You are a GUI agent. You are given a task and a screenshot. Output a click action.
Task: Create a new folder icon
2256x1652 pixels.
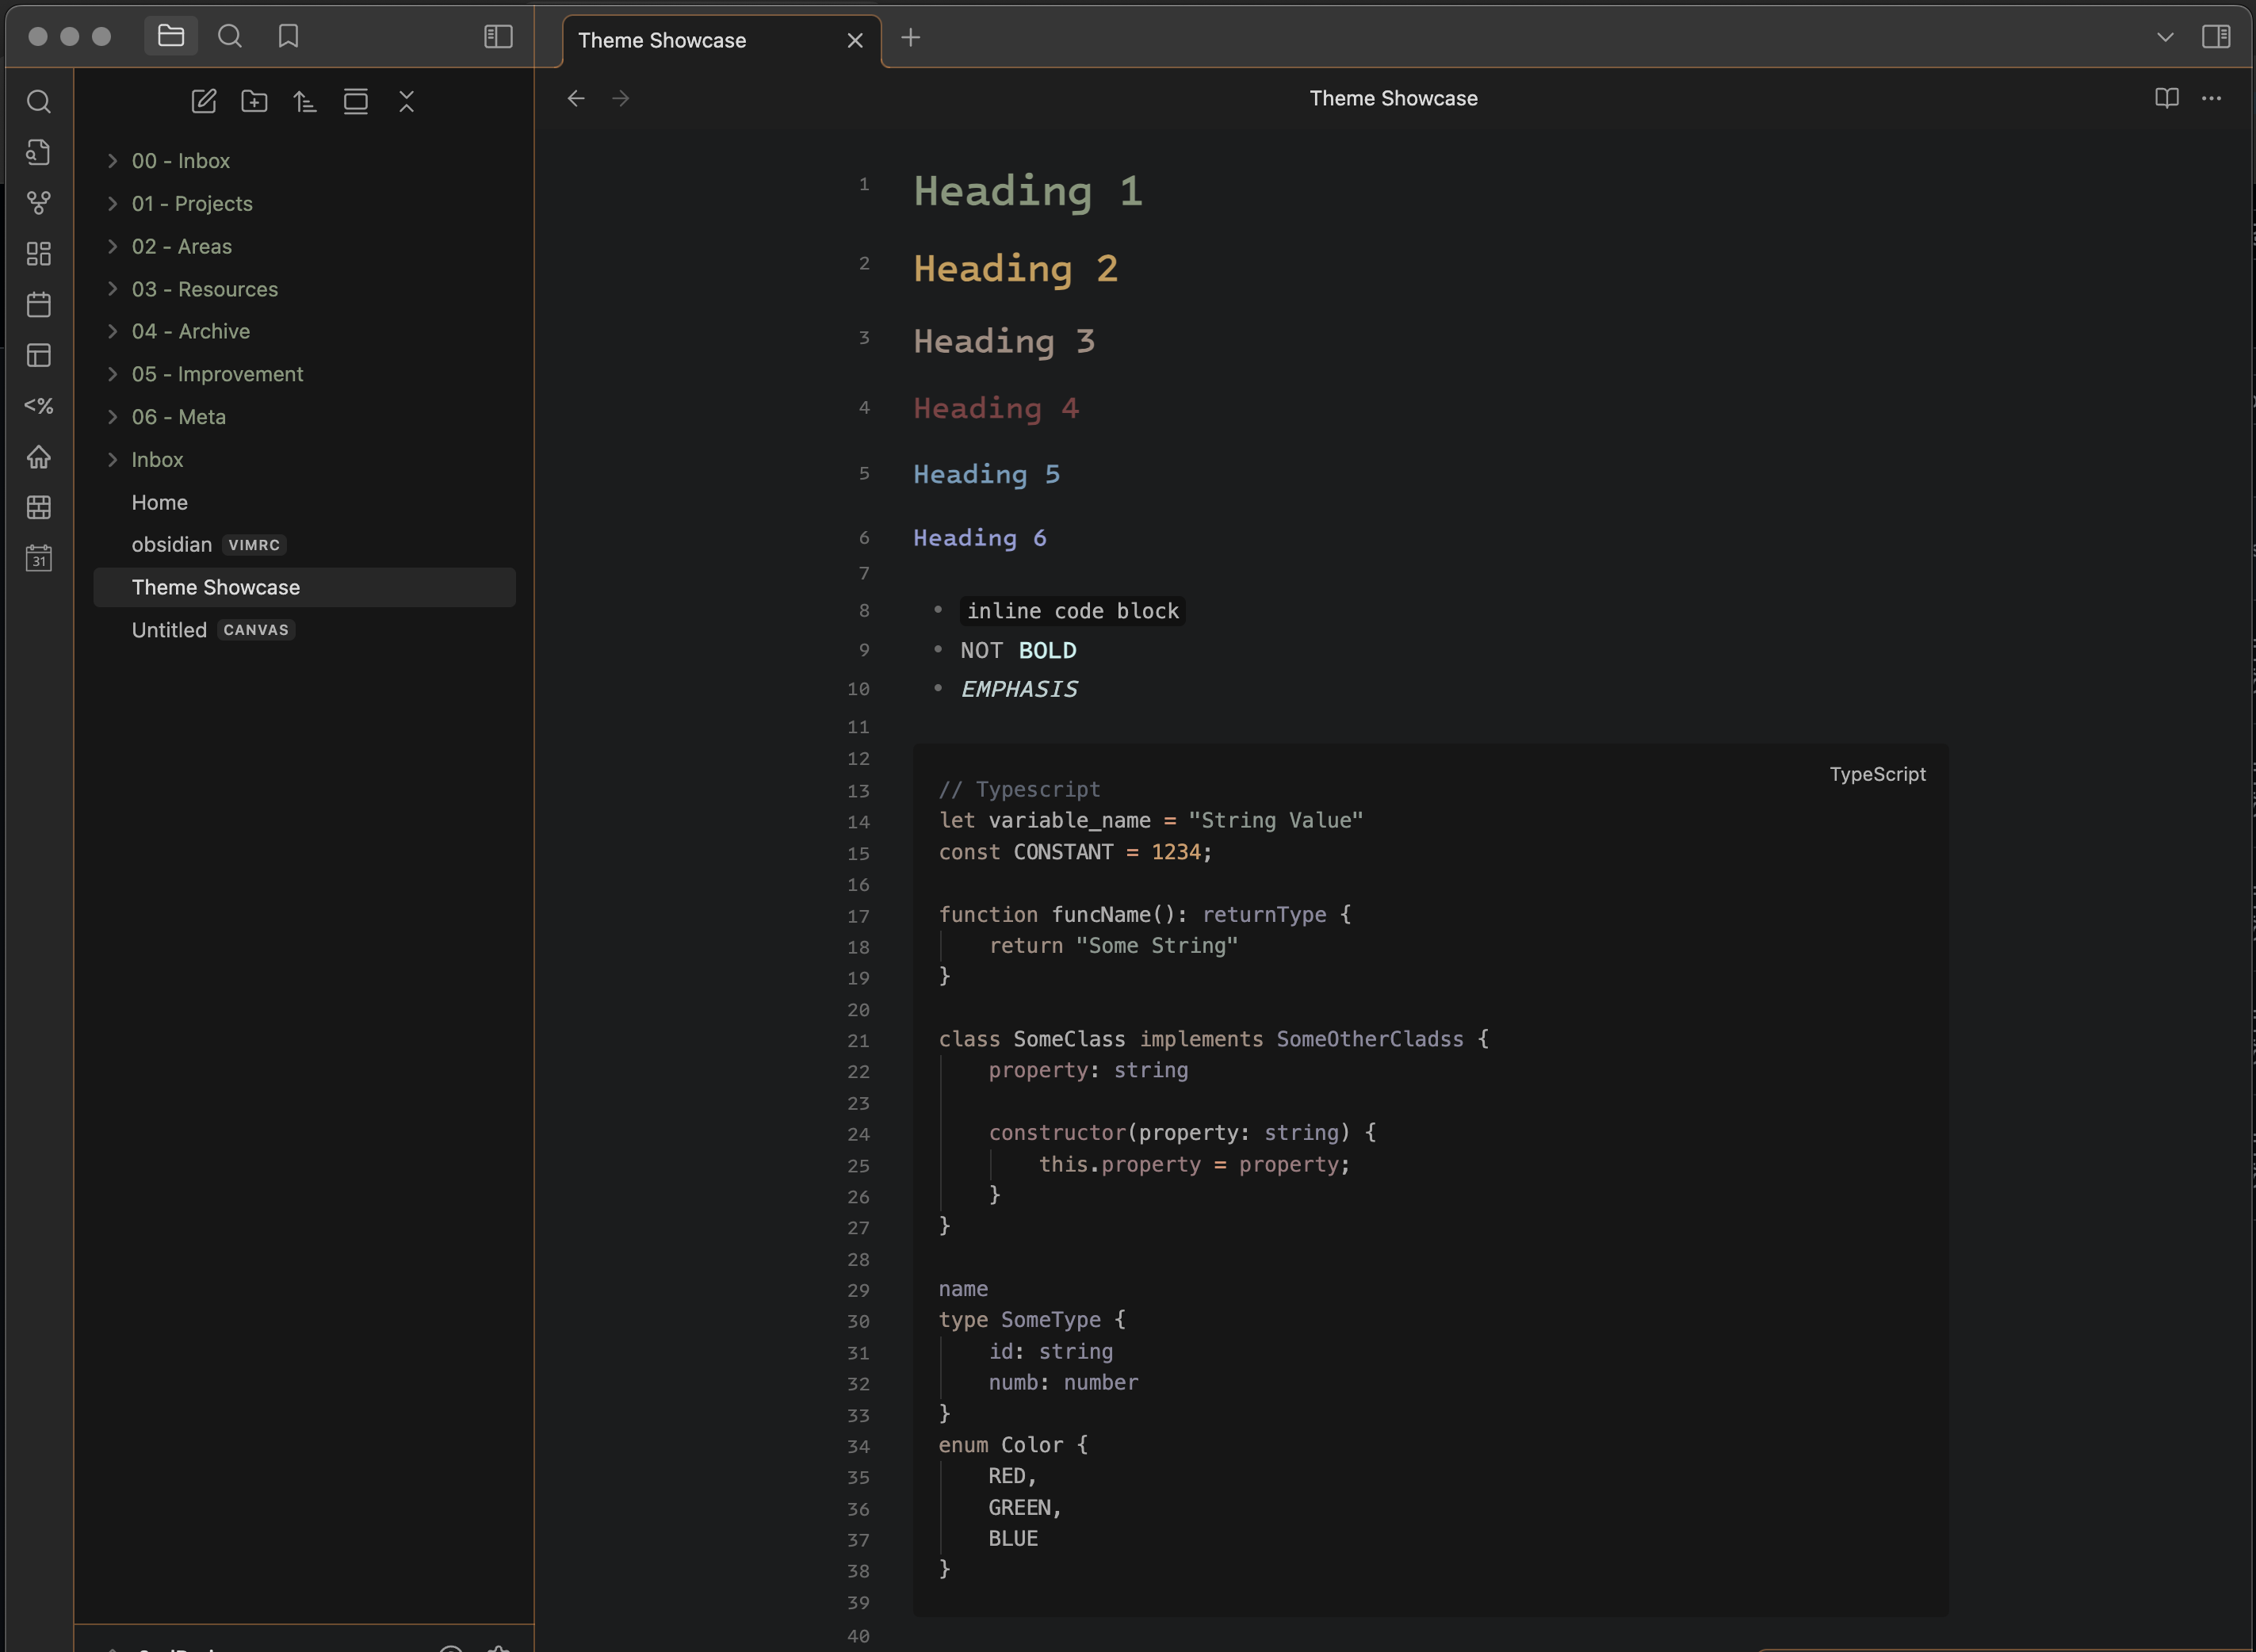[x=254, y=101]
